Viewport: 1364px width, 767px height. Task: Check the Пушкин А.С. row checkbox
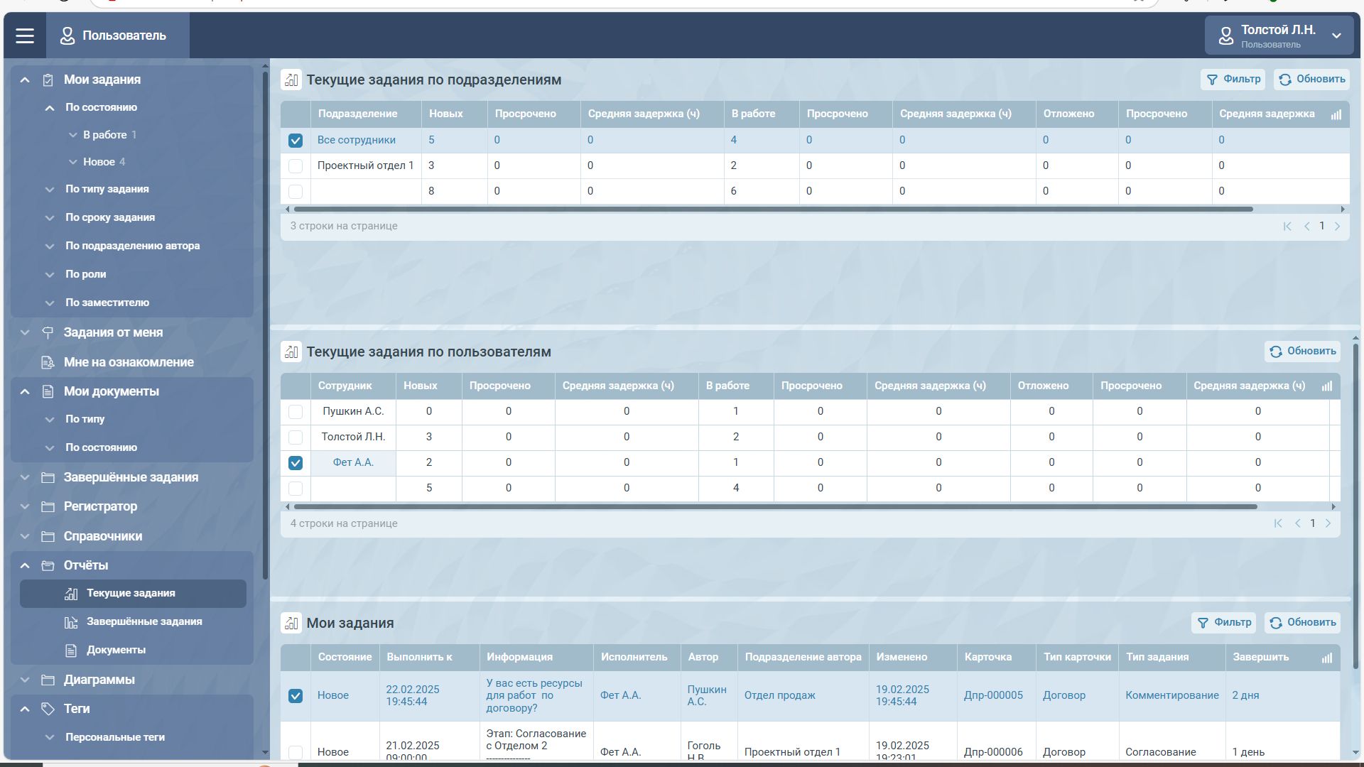coord(296,412)
